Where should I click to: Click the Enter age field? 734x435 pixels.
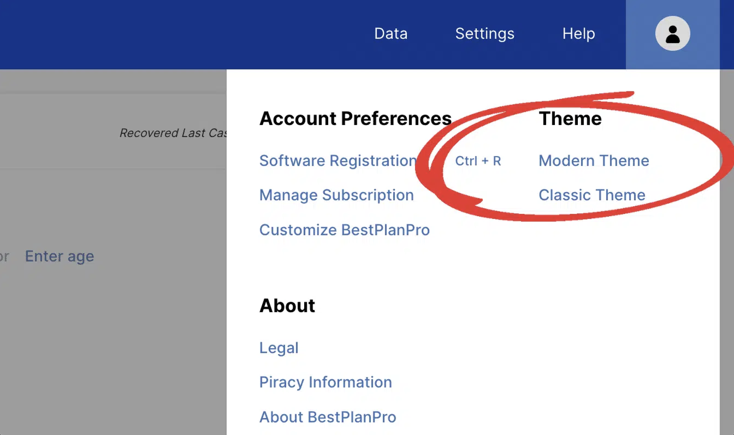coord(60,256)
